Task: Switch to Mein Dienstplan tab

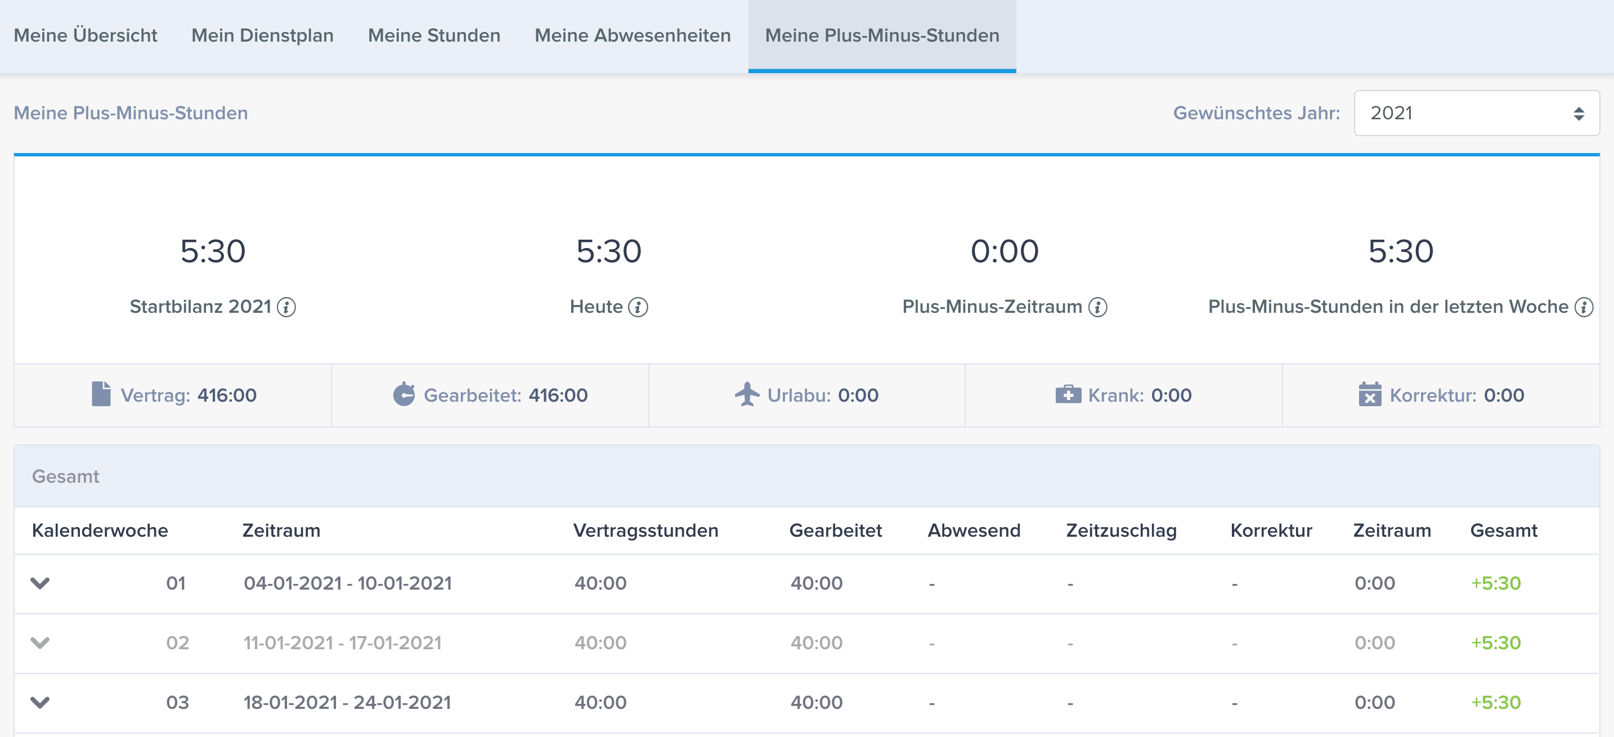Action: click(262, 35)
